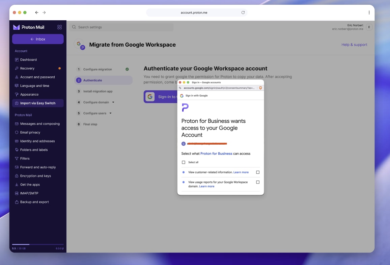390x265 pixels.
Task: Click the popup accounts.google.com URL bar
Action: tap(219, 88)
